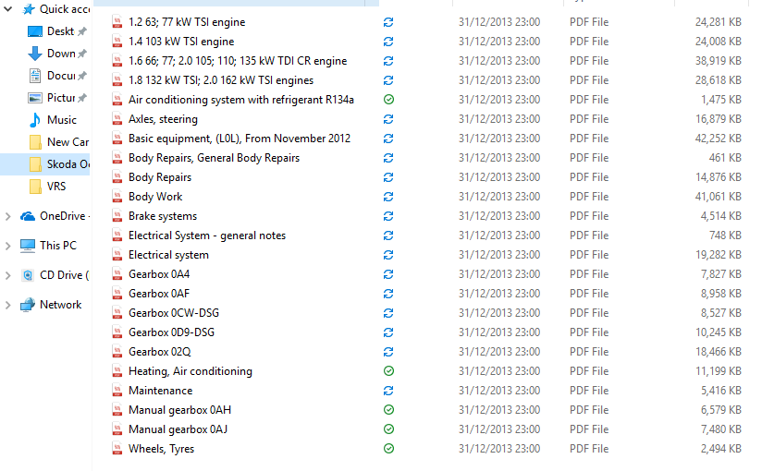Click PDF icon of Axles, steering

[x=117, y=119]
